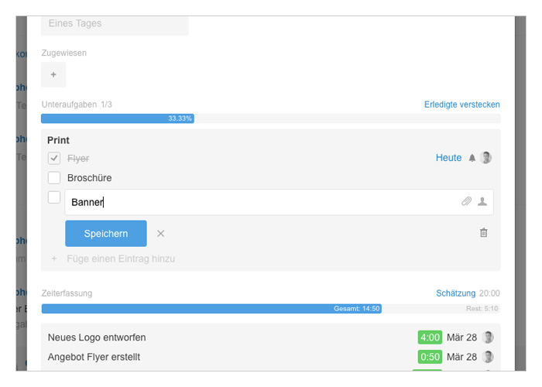Viewport: 542px width, 387px height.
Task: Cancel editing with the X icon
Action: (160, 234)
